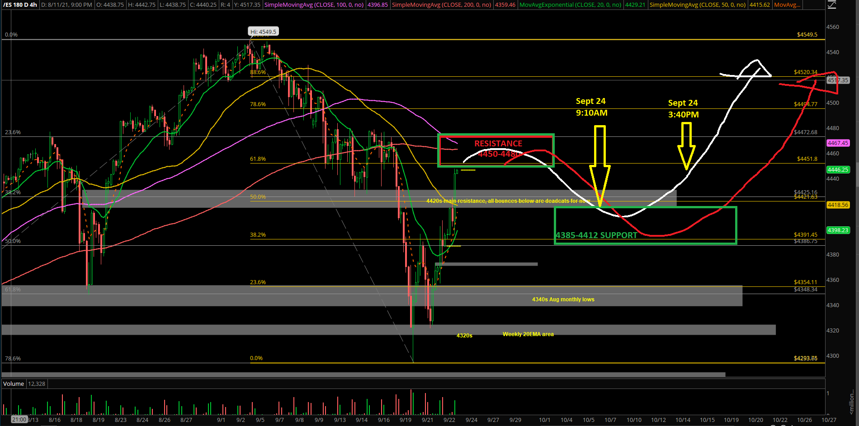Select the Weekly 20EMA area label
859x426 pixels.
(x=528, y=334)
